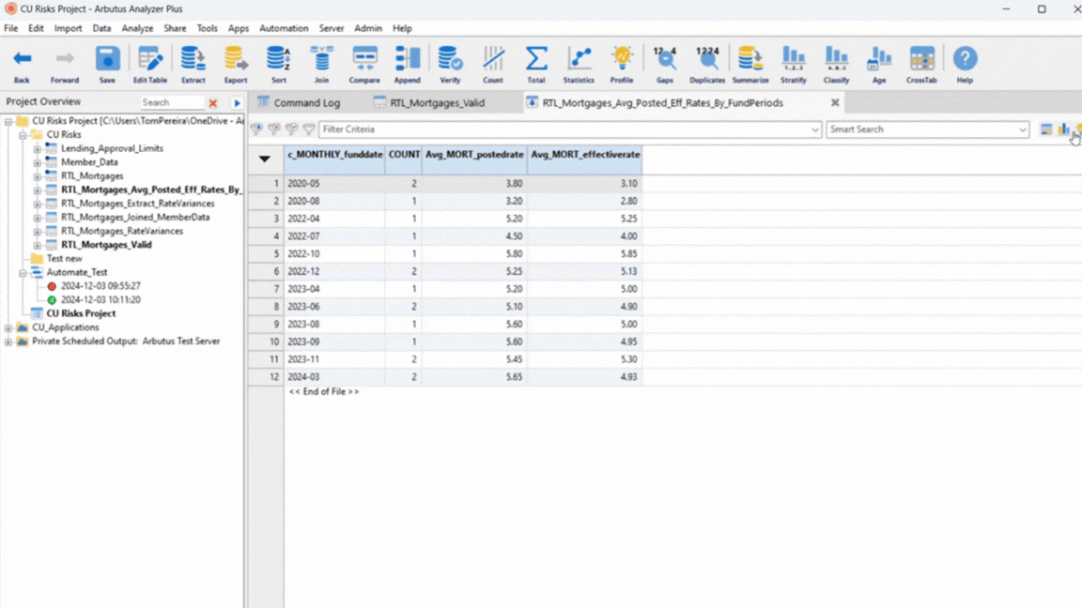Run the Duplicates analysis tool
1082x608 pixels.
[x=706, y=62]
